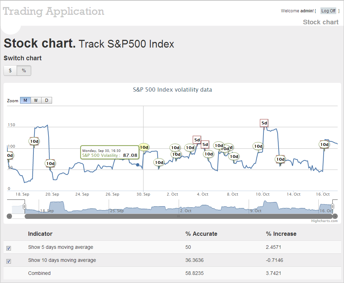Click the Indicator column header
This screenshot has width=344, height=283.
click(x=40, y=234)
